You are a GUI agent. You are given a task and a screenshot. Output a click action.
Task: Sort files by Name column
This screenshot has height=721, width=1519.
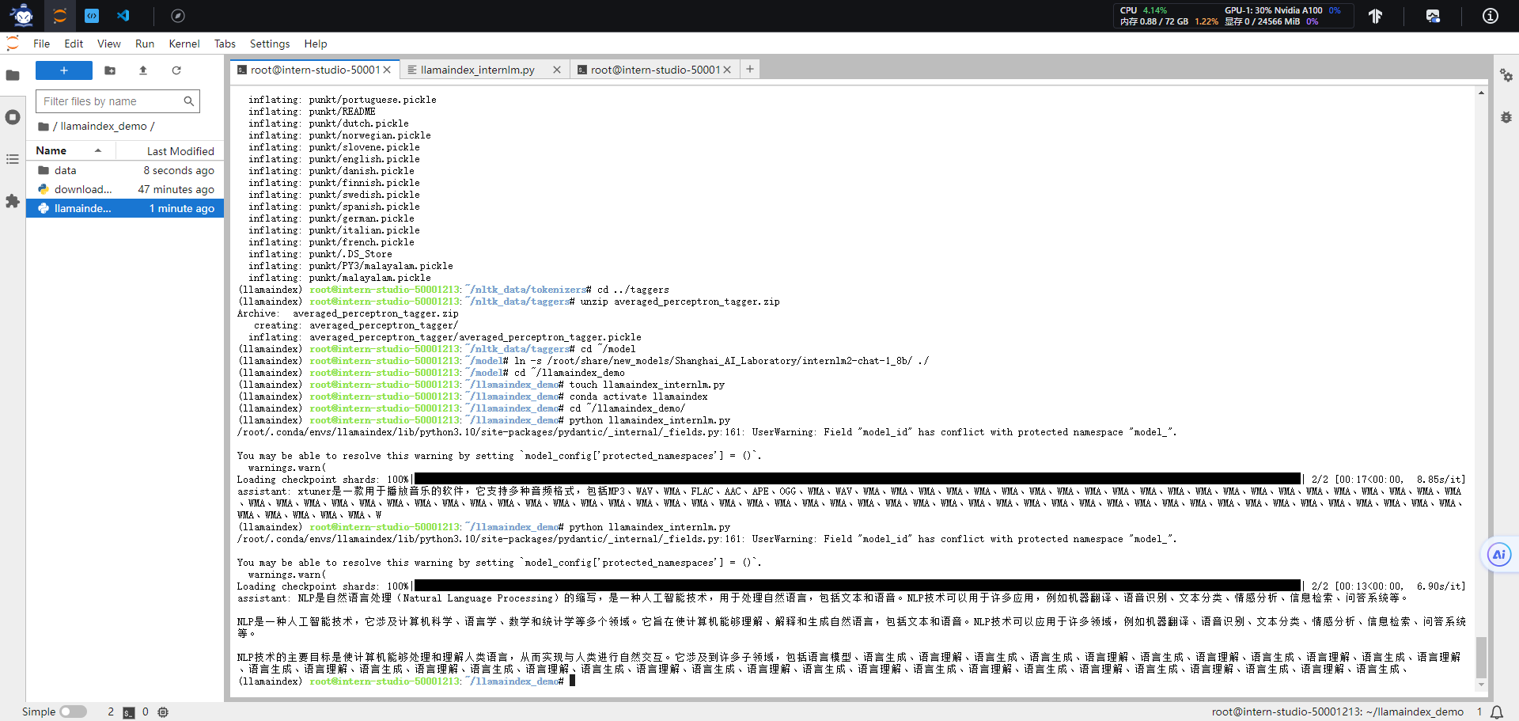tap(69, 150)
